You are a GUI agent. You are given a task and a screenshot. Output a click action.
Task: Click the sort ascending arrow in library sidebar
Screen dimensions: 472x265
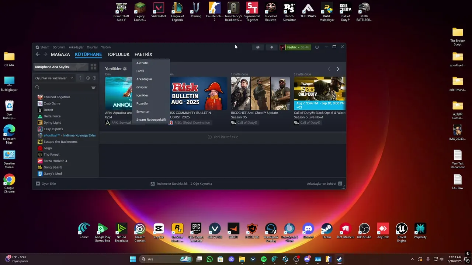tap(80, 78)
